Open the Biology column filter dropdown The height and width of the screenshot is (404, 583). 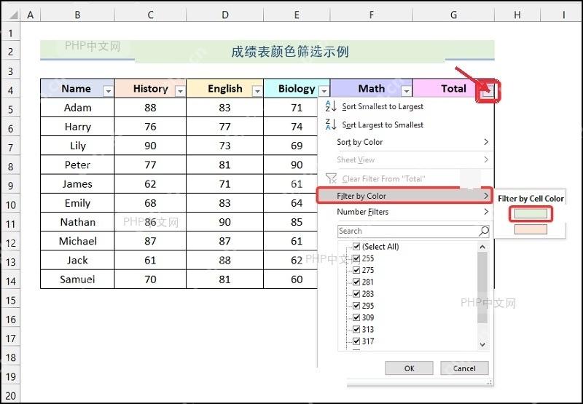pos(324,91)
